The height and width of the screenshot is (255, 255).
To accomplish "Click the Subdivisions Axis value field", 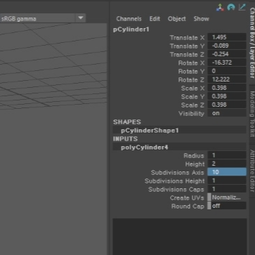I will pos(227,172).
